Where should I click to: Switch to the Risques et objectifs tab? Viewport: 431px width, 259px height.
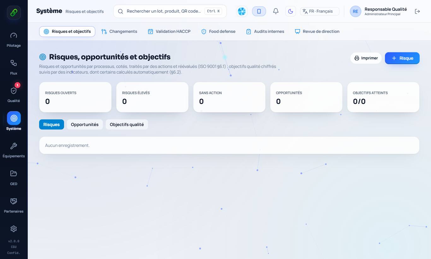tap(67, 32)
